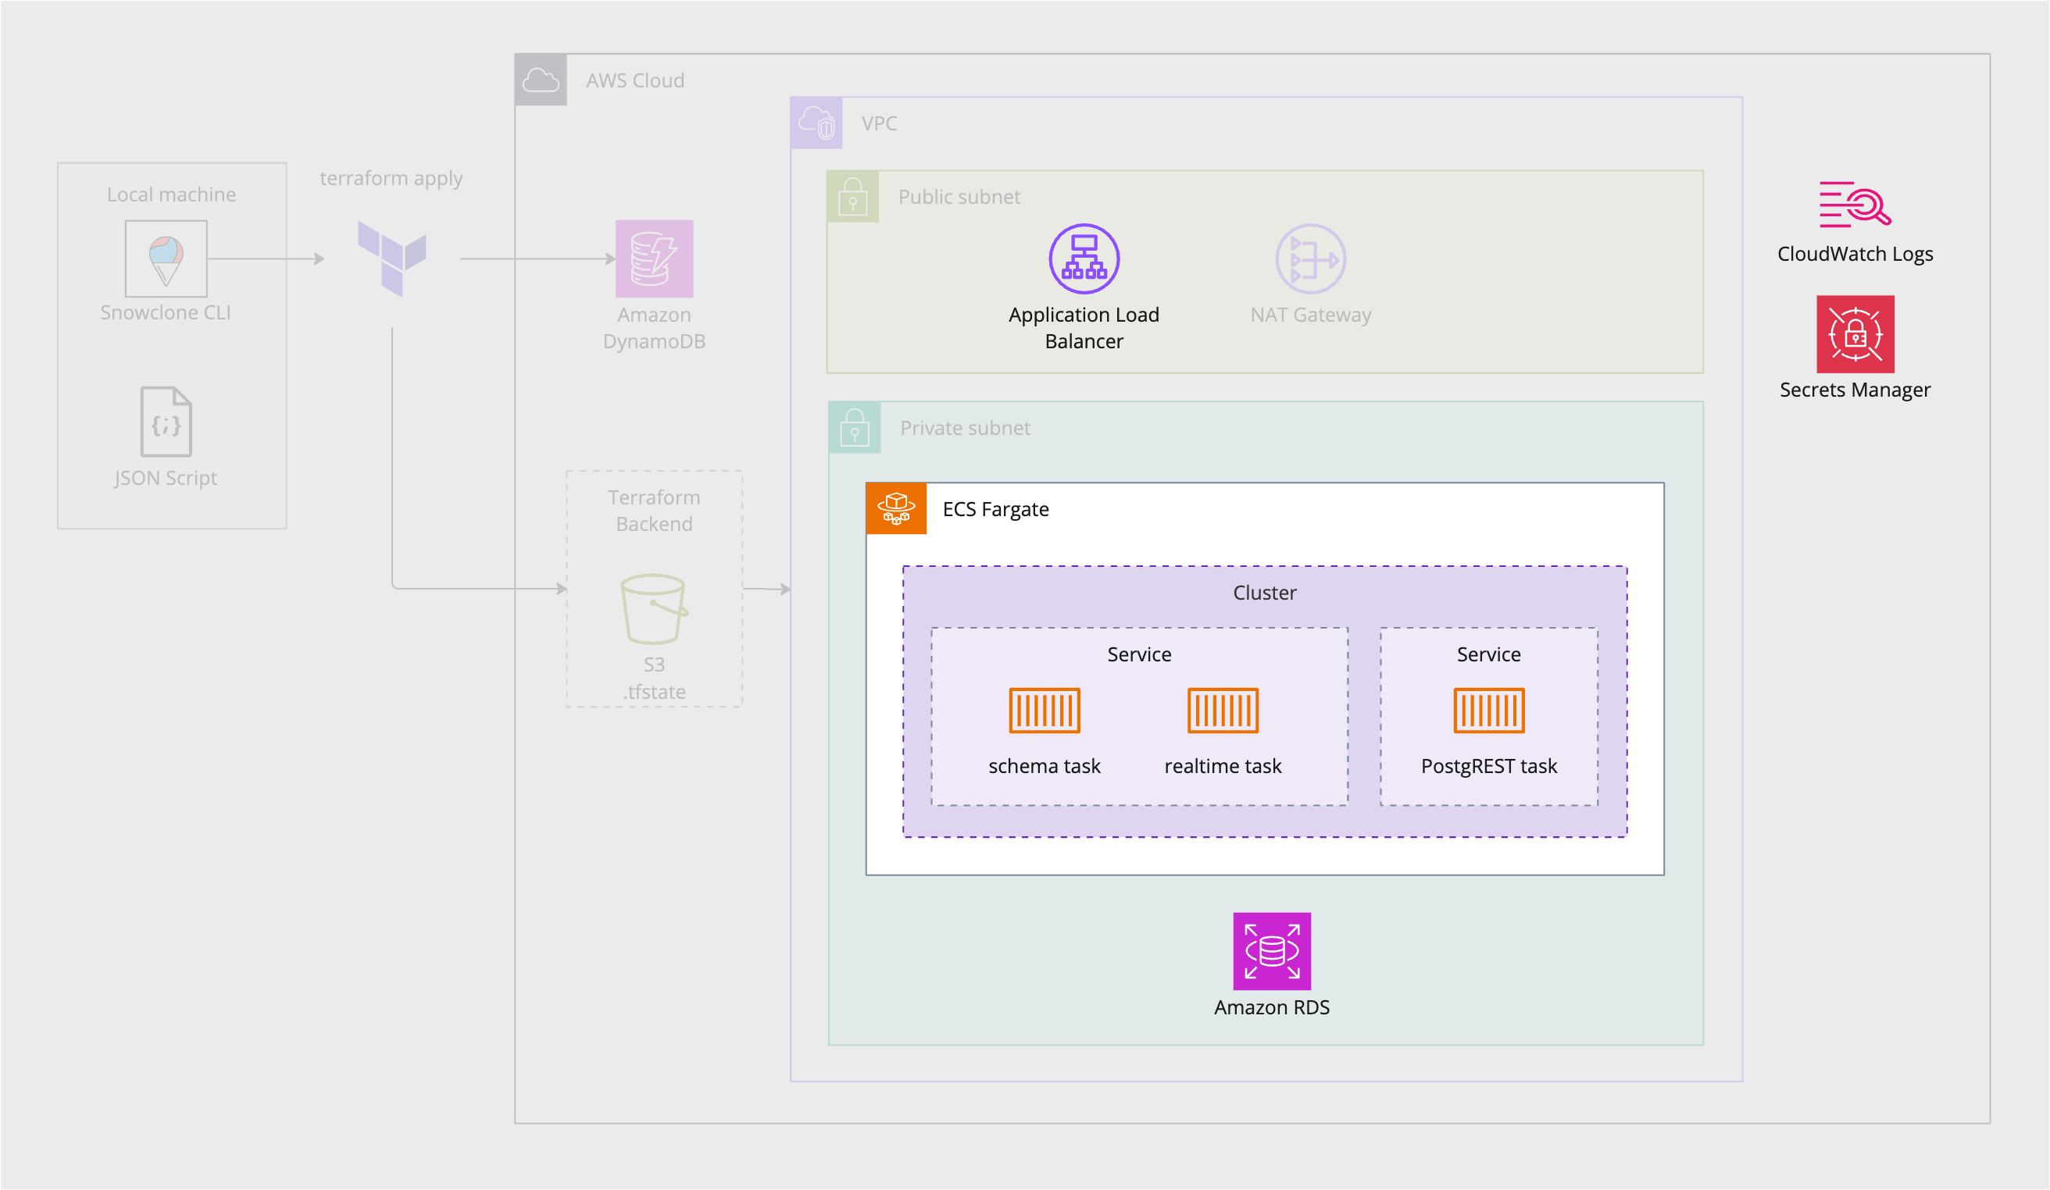The image size is (2050, 1190).
Task: Click the Service label above schema task
Action: [1139, 654]
